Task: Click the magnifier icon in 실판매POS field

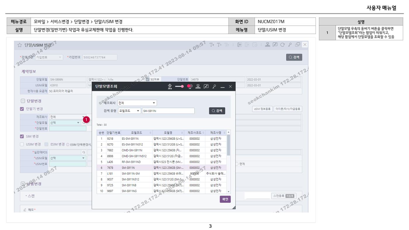Action: (84, 152)
